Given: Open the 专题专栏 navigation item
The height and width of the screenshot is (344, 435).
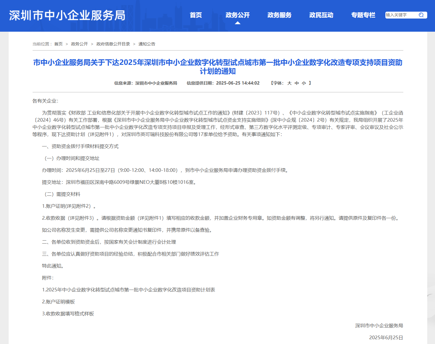Looking at the screenshot, I should tap(363, 15).
